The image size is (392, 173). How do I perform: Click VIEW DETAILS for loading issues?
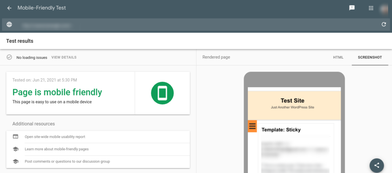pos(64,57)
